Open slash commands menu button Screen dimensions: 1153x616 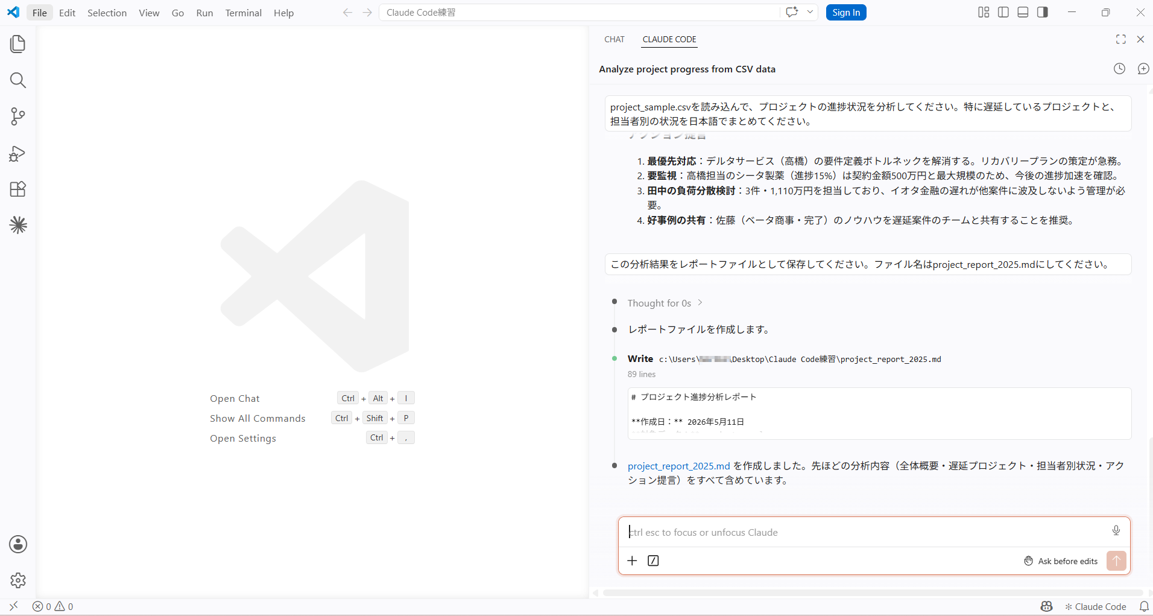coord(653,560)
